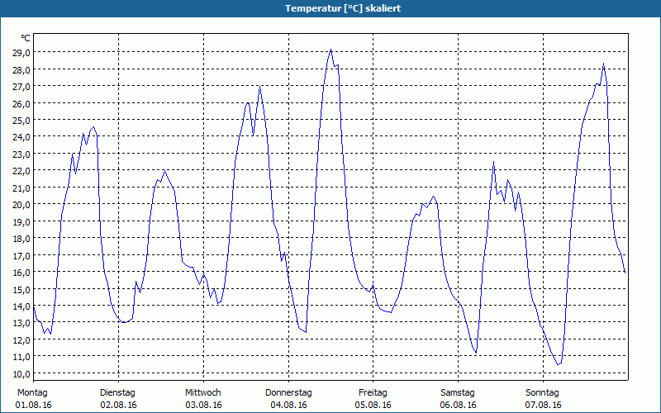Viewport: 661px width, 413px height.
Task: Click the 12,0 axis label
Action: [x=21, y=339]
